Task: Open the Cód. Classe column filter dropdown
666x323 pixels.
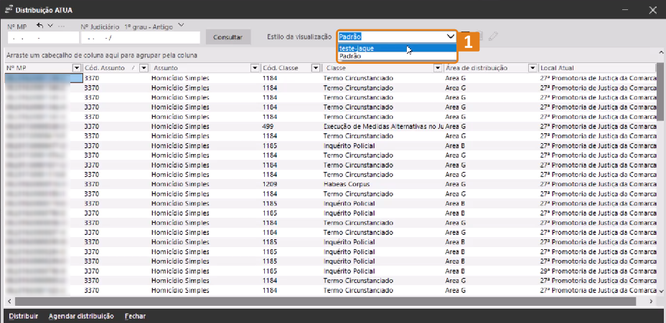Action: [x=316, y=68]
